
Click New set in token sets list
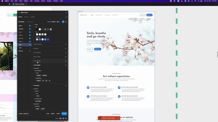tap(21, 51)
